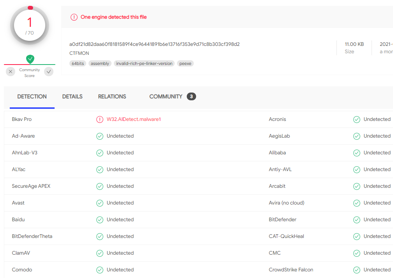Click the CMC engine name
Screen dimensions: 393x278
[x=275, y=253]
